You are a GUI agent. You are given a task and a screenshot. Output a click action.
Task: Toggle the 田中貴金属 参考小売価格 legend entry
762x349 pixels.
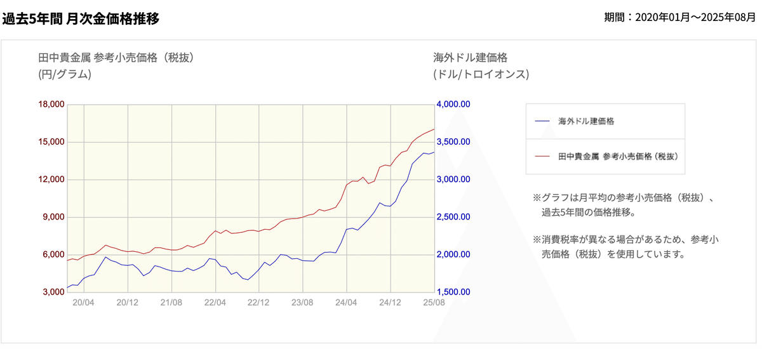click(x=617, y=155)
